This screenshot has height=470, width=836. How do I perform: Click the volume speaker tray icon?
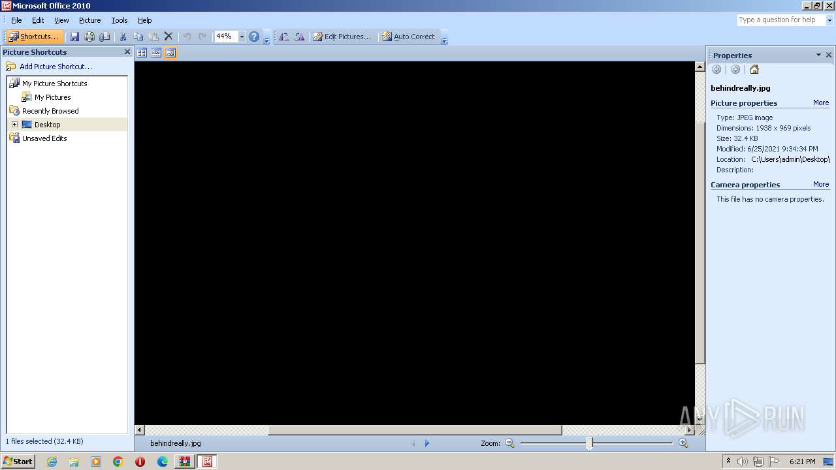click(x=742, y=462)
